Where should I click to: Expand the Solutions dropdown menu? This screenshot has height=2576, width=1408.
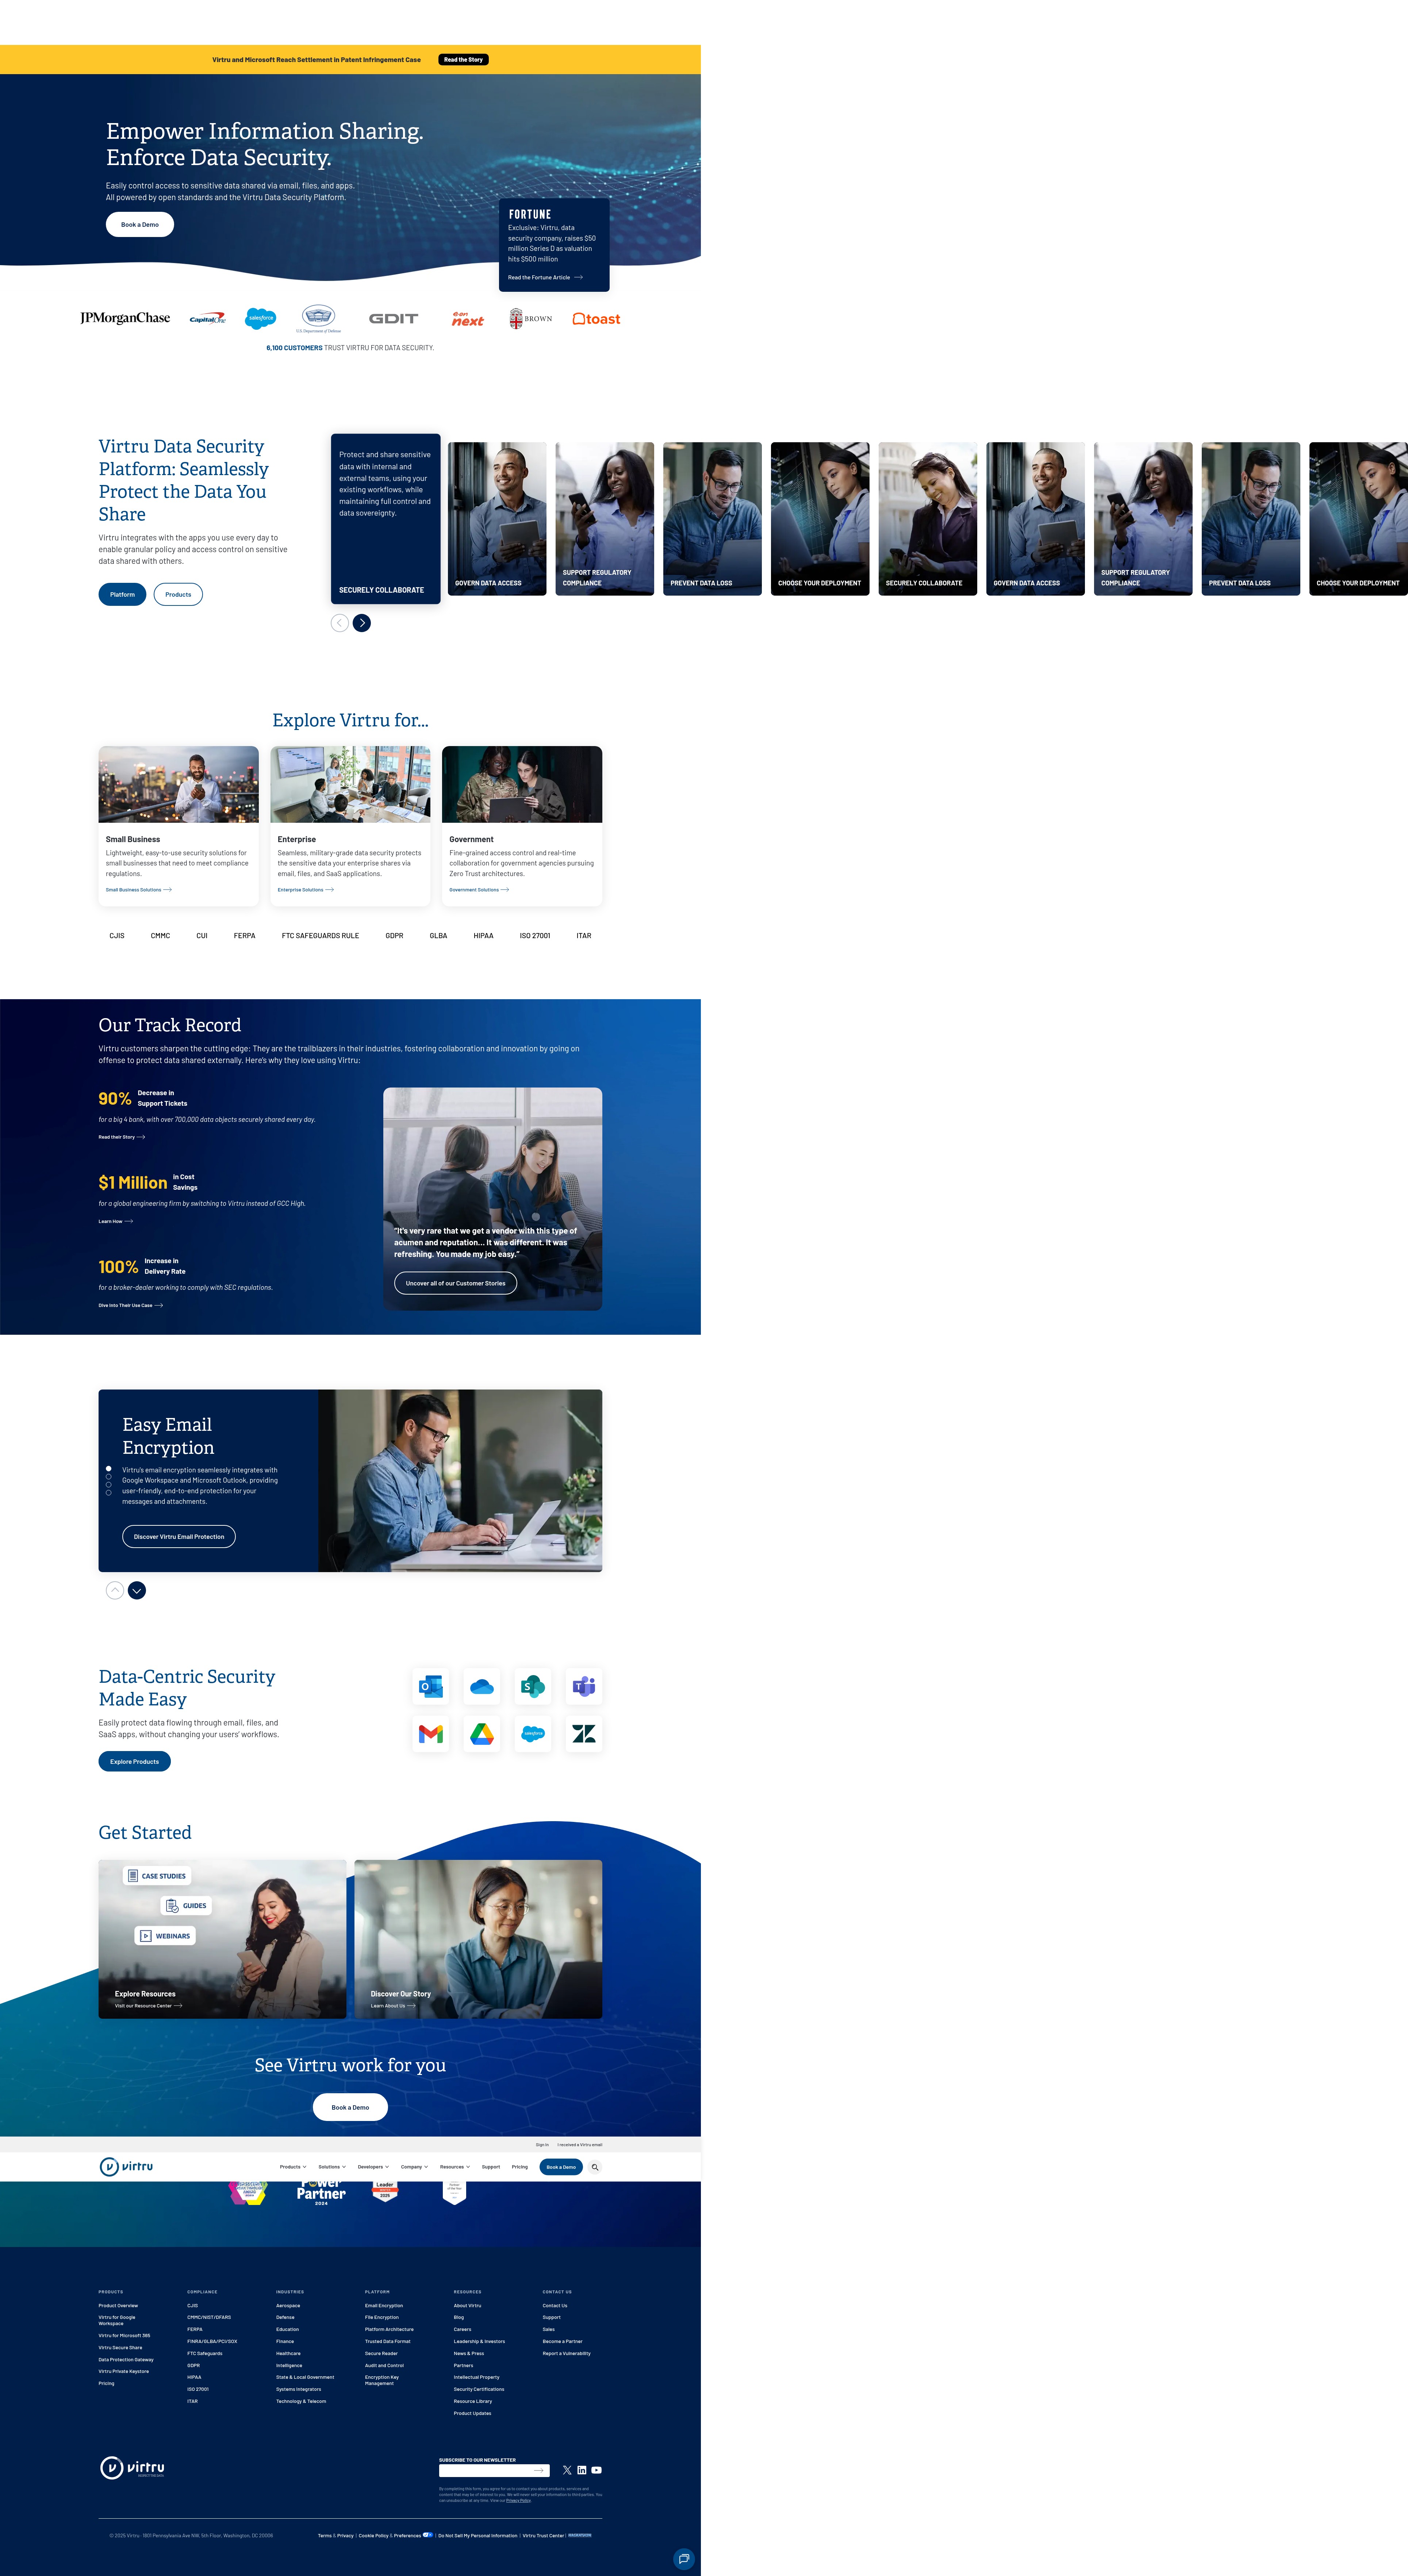[x=332, y=2167]
